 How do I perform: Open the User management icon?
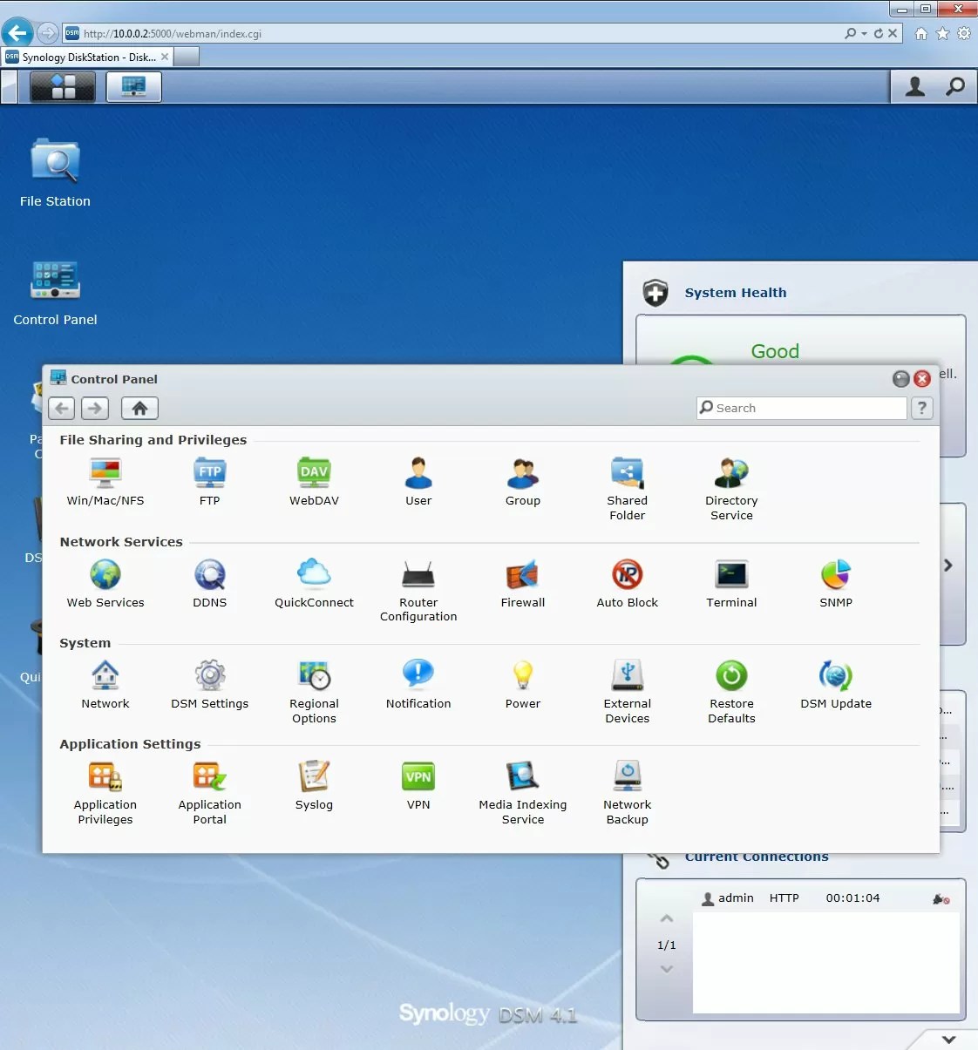click(x=418, y=481)
